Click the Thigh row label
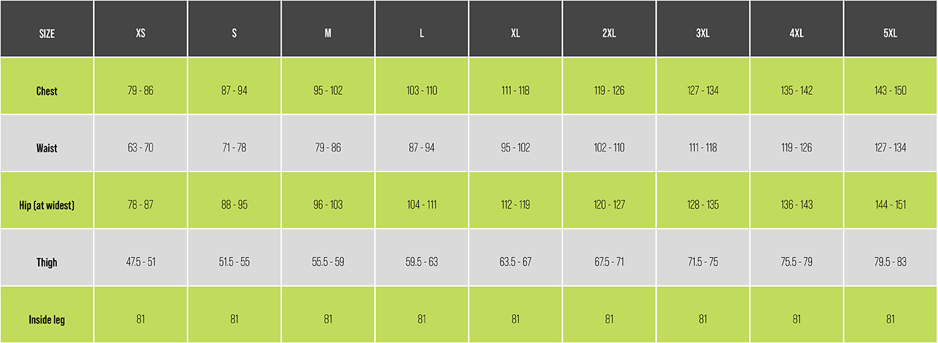The height and width of the screenshot is (343, 938). pos(47,262)
